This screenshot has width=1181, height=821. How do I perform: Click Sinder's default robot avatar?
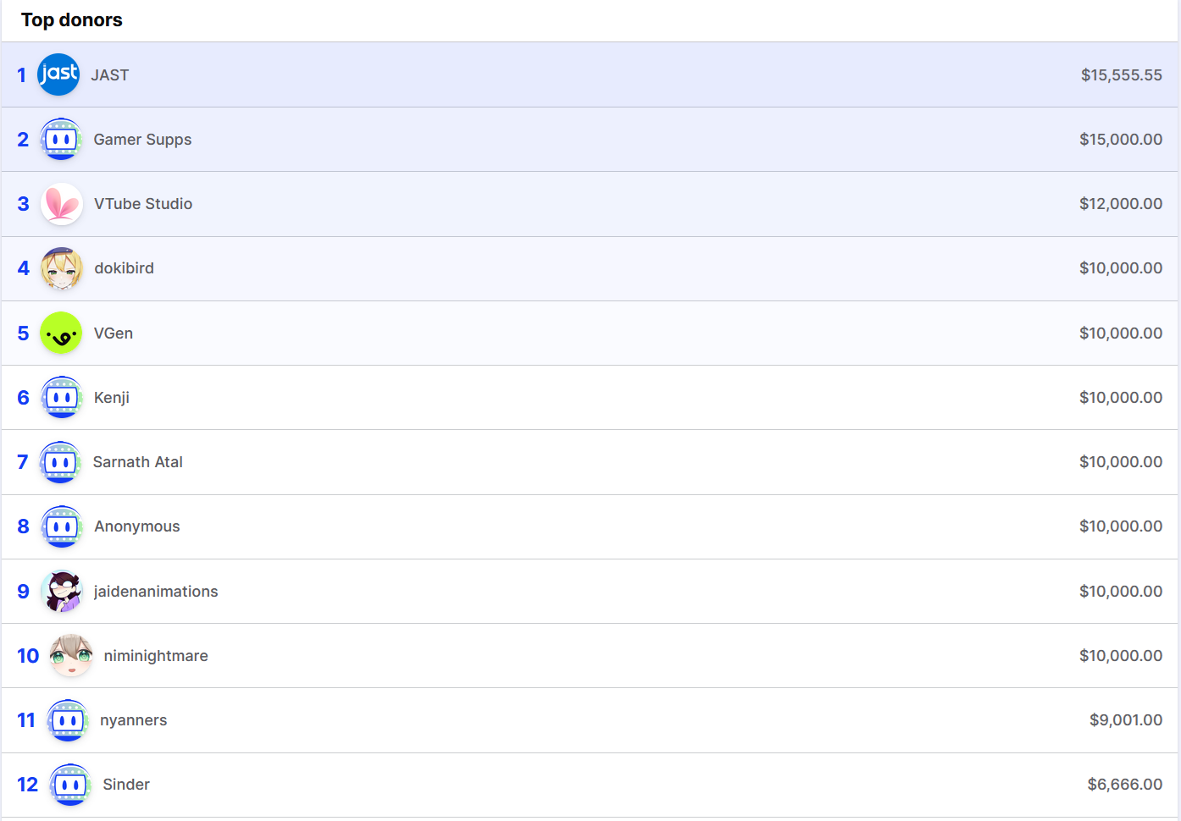coord(71,785)
